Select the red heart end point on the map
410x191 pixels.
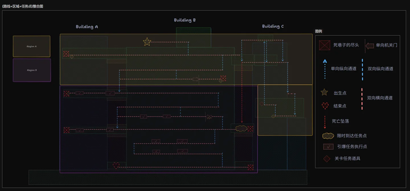click(x=116, y=165)
